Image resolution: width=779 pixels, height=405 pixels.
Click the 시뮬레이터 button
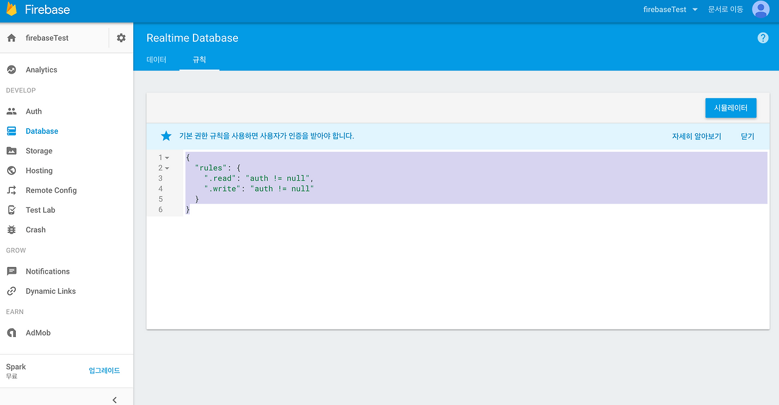731,108
